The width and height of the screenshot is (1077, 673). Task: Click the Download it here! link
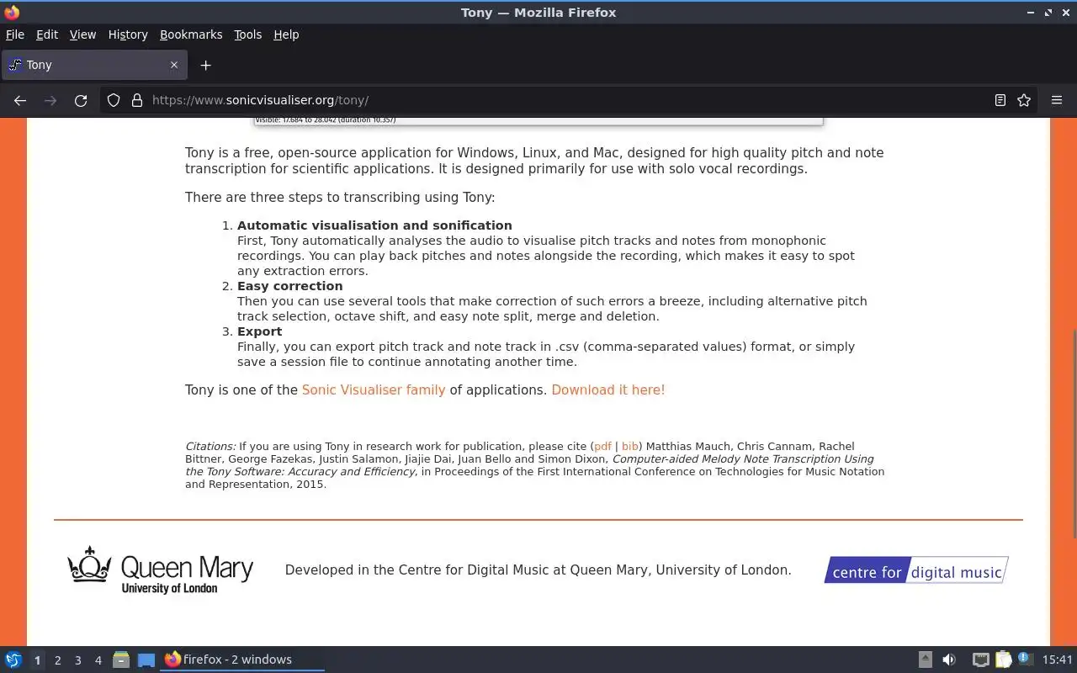point(608,390)
